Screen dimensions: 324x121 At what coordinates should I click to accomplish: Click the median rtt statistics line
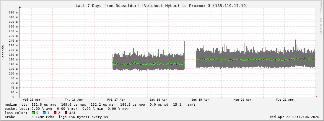coord(100,104)
